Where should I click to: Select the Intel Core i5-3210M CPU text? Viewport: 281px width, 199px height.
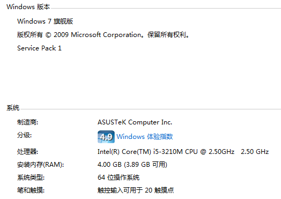[x=166, y=152]
